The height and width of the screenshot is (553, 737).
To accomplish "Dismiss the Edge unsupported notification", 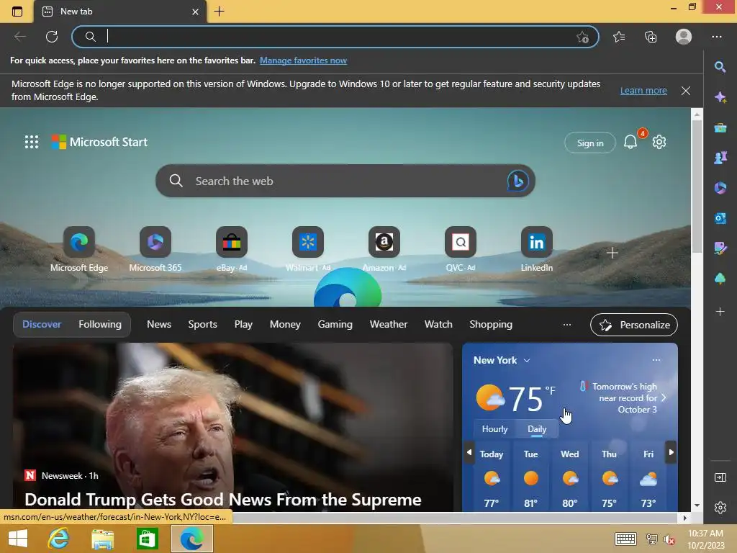I will coord(686,91).
